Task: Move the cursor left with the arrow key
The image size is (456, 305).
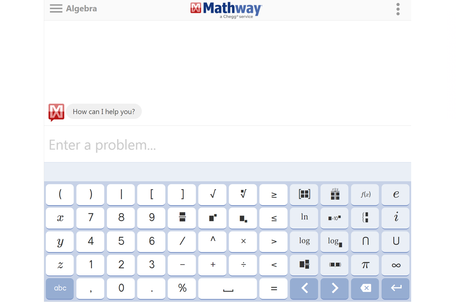Action: [304, 289]
